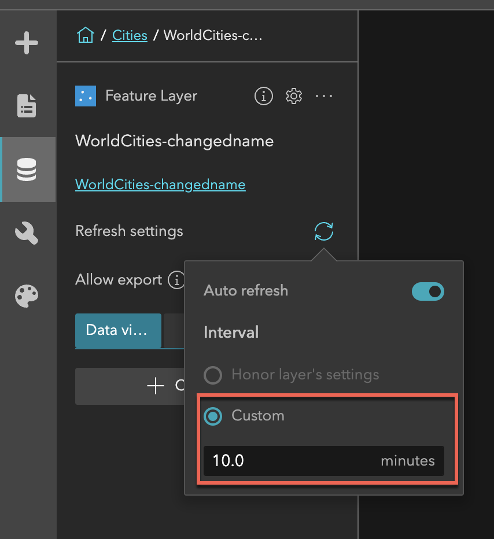Click the refresh interval minutes field
Image resolution: width=494 pixels, height=539 pixels.
(289, 461)
